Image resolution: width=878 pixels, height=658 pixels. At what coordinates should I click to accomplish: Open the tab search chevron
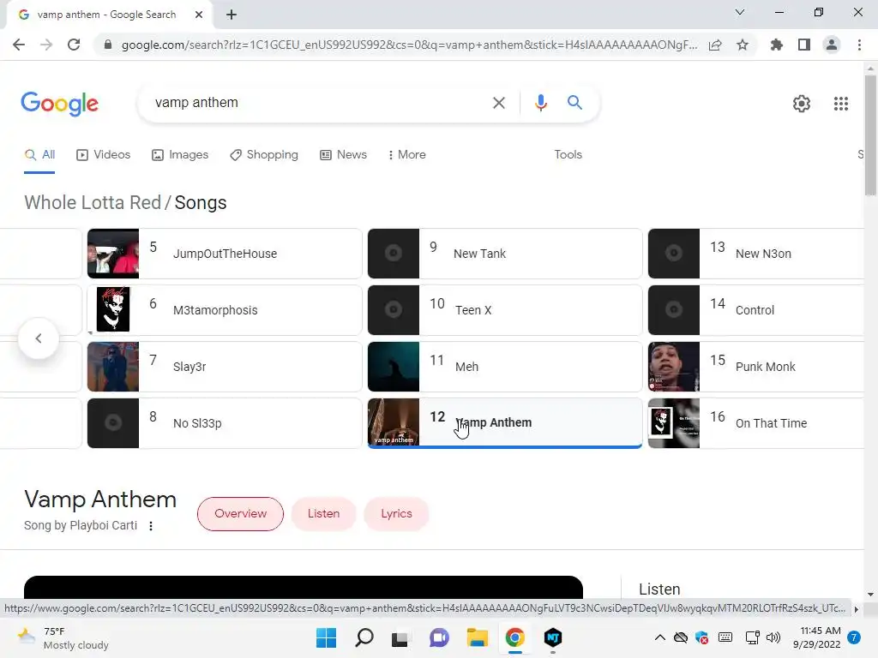tap(740, 12)
